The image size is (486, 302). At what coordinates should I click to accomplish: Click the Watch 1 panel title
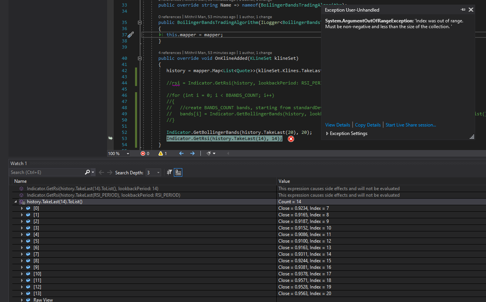(x=18, y=164)
